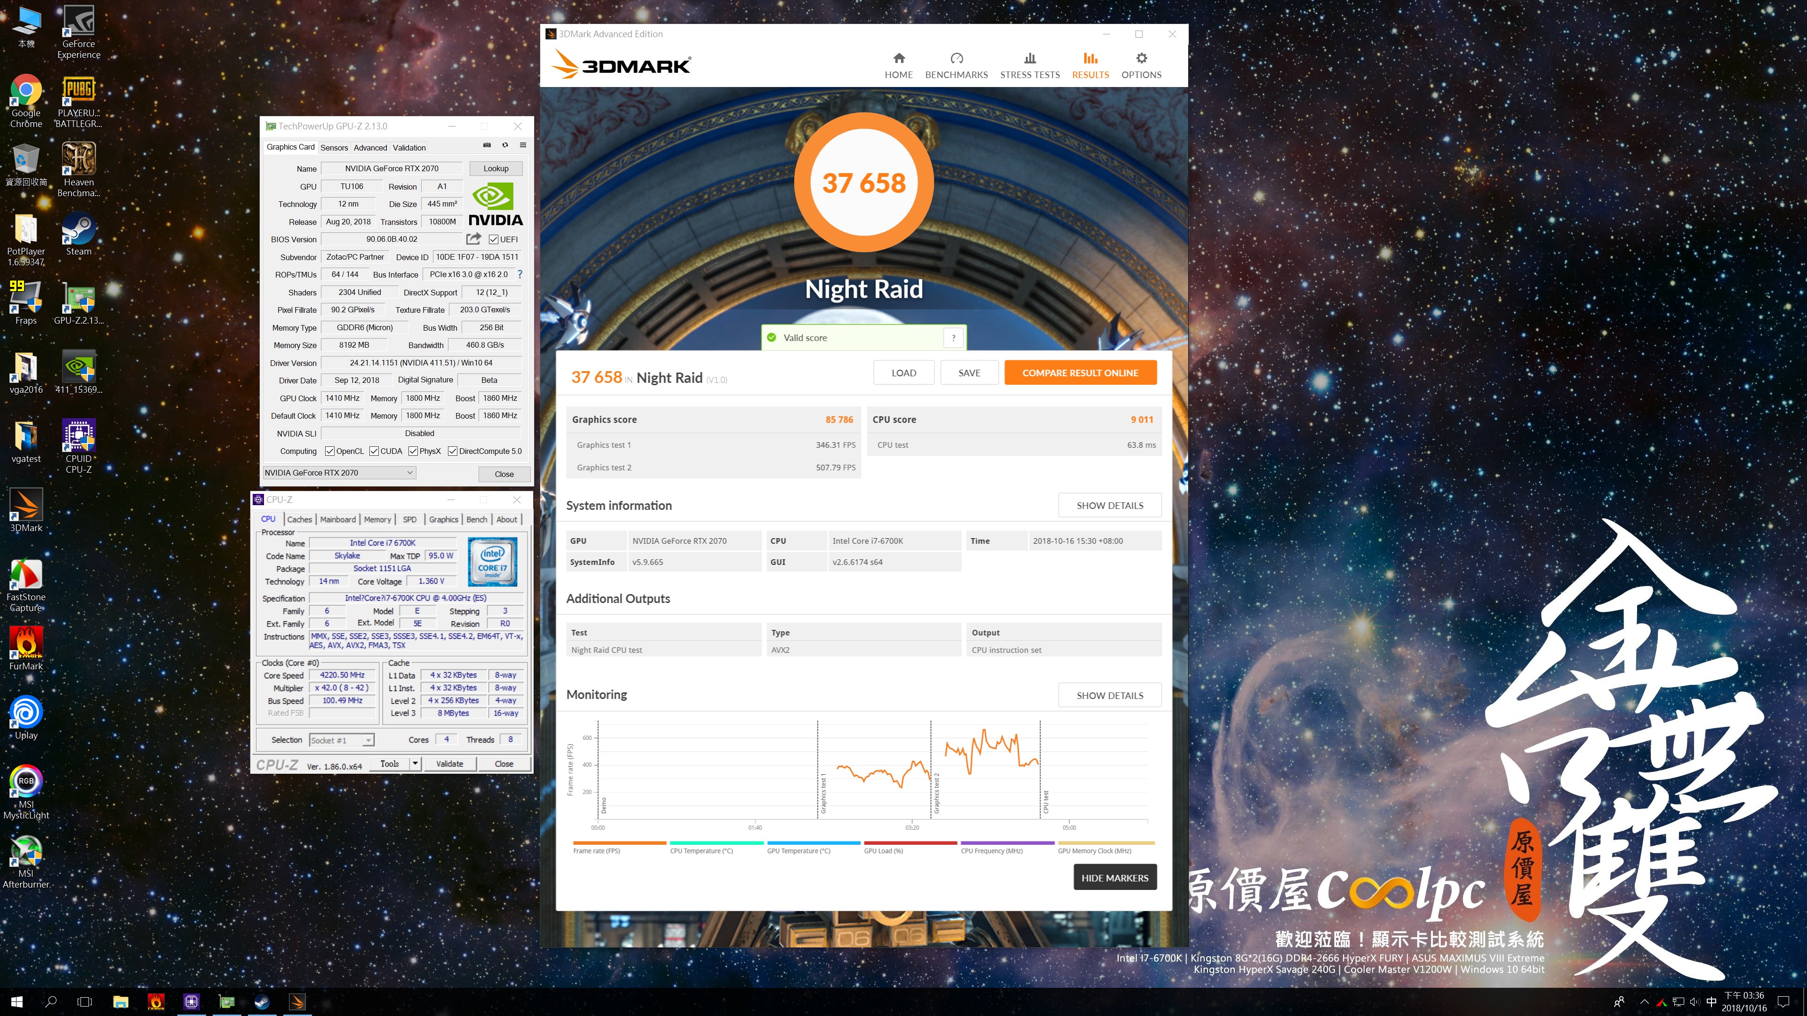1807x1016 pixels.
Task: Switch to the Caches tab in CPU-Z
Action: [x=300, y=520]
